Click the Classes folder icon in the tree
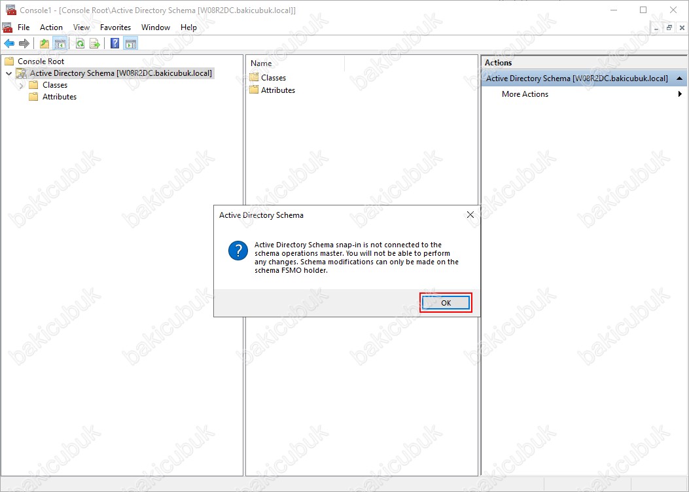This screenshot has height=492, width=689. point(33,85)
